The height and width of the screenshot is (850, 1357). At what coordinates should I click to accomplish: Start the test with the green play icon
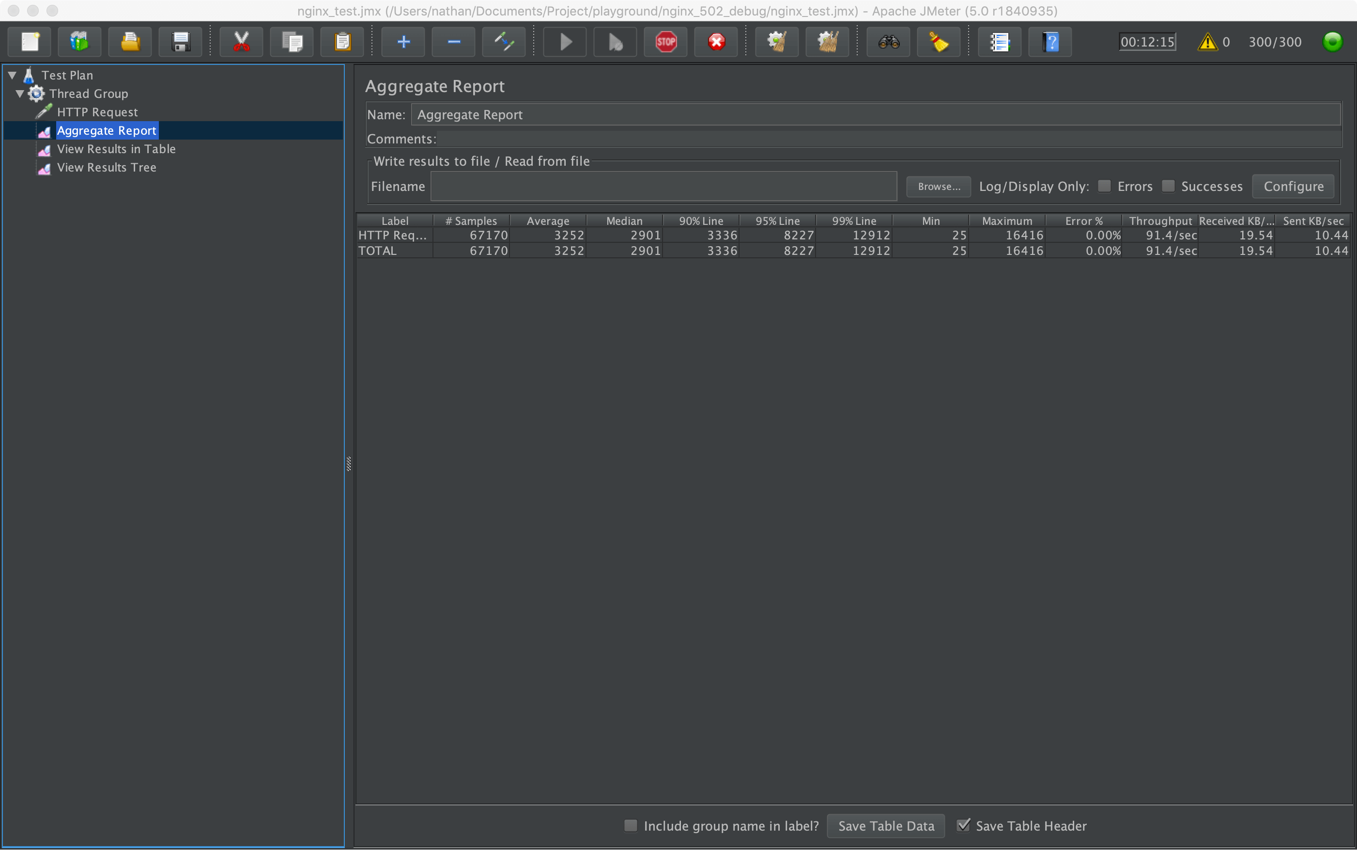(x=564, y=42)
